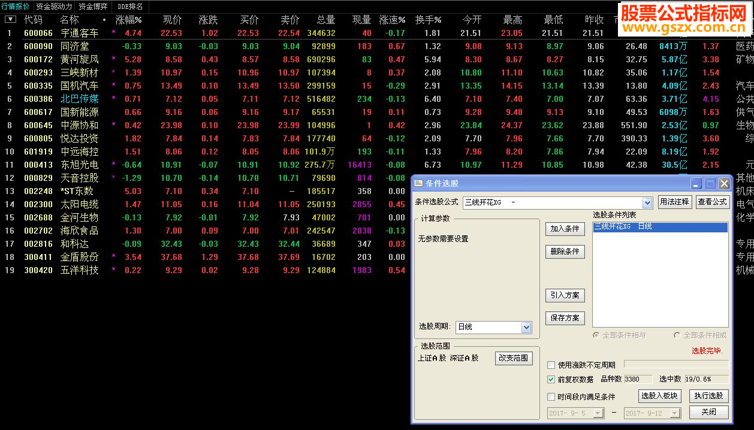This screenshot has width=754, height=430.
Task: Close the 条件选股 dialog with the X
Action: click(x=724, y=184)
